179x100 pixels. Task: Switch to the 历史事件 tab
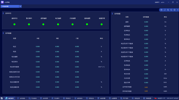coord(56,98)
